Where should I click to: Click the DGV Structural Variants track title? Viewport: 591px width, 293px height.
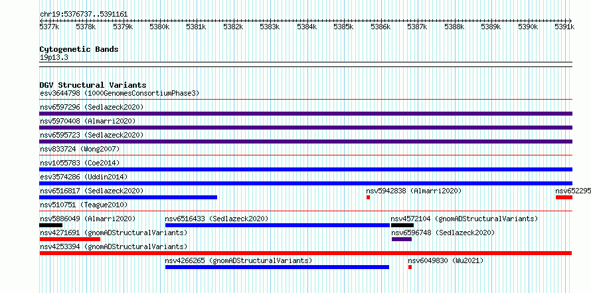tap(93, 85)
